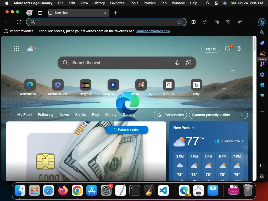
Task: Click Import favorites
Action: (x=19, y=31)
